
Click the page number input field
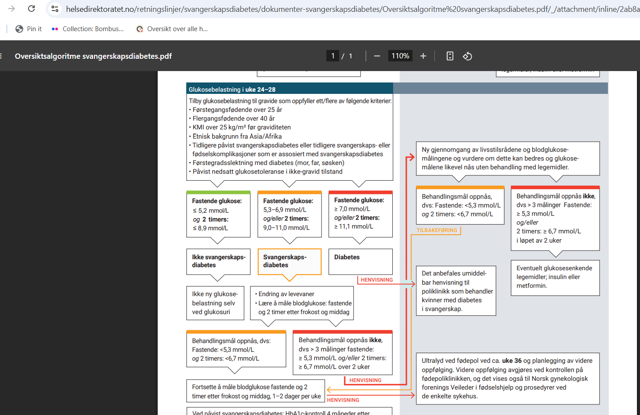333,56
